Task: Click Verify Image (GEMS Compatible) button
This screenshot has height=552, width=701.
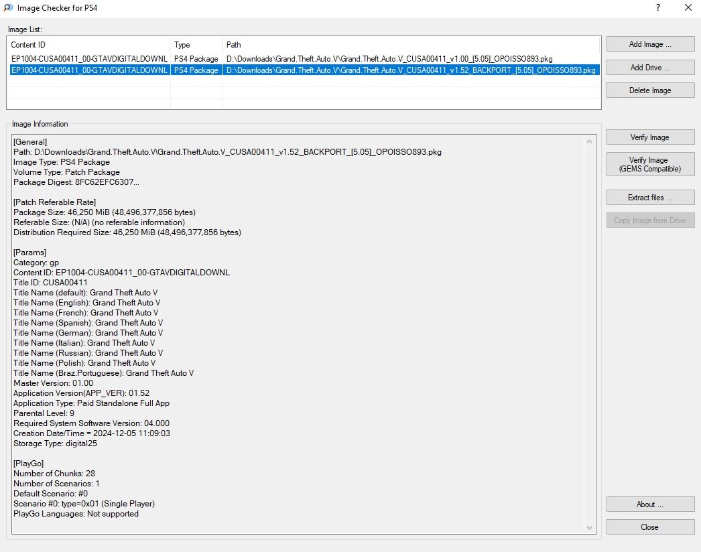Action: (x=650, y=164)
